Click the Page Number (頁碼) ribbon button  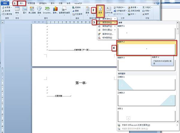[100, 11]
